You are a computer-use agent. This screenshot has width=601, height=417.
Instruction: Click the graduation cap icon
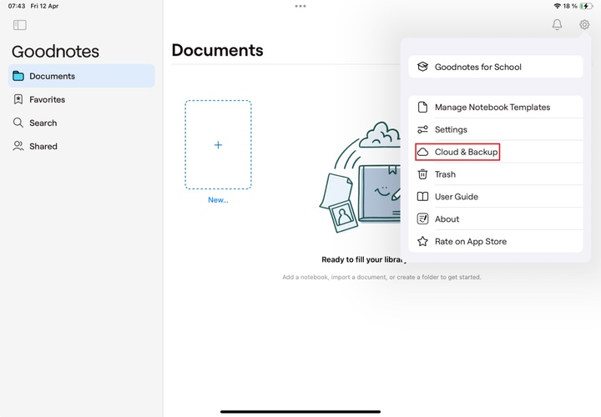coord(422,67)
